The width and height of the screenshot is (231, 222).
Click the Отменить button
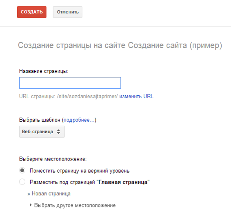[68, 12]
